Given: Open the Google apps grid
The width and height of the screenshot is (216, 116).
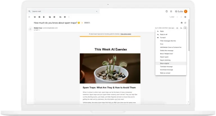Looking at the screenshot, I should pyautogui.click(x=171, y=11).
